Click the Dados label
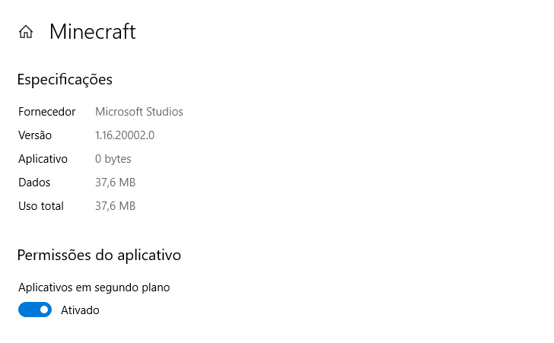Screen dimensions: 554x343 tap(34, 183)
